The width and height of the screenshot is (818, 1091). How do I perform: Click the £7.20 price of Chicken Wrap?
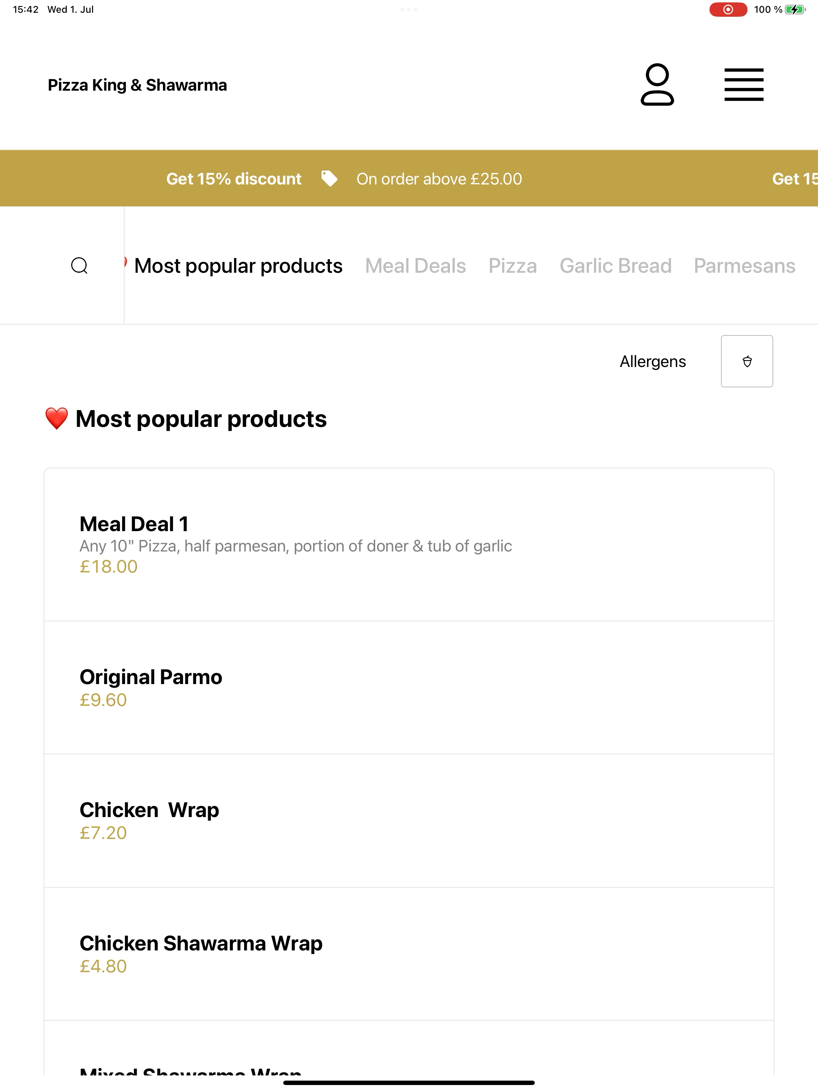(x=103, y=833)
